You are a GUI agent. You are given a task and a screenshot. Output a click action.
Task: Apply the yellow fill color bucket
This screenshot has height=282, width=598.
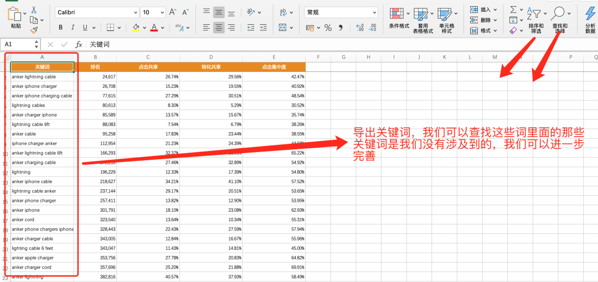click(x=136, y=28)
